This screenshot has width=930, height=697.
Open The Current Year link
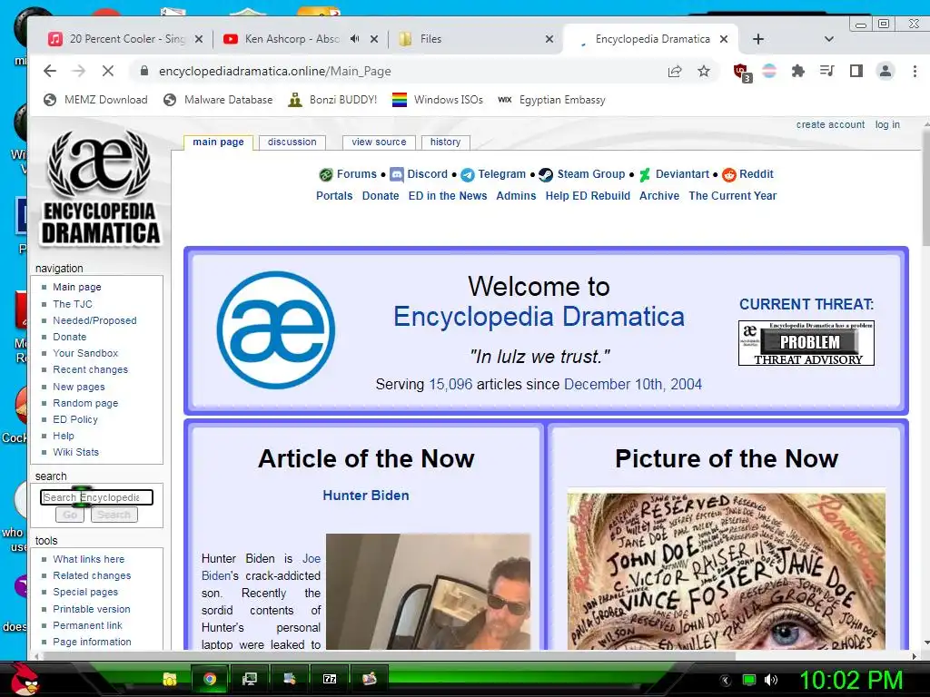pos(733,196)
